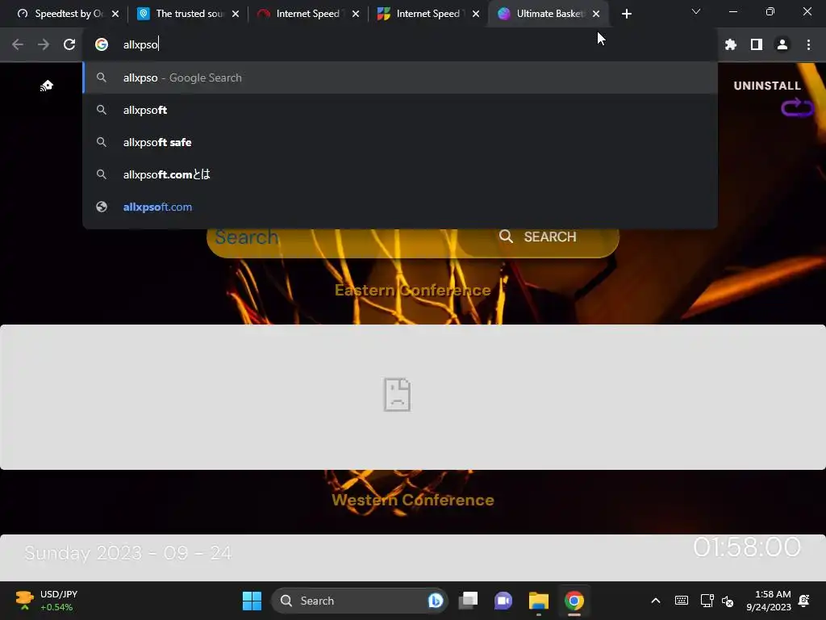The width and height of the screenshot is (826, 620).
Task: Click the muted volume tray icon
Action: point(728,601)
